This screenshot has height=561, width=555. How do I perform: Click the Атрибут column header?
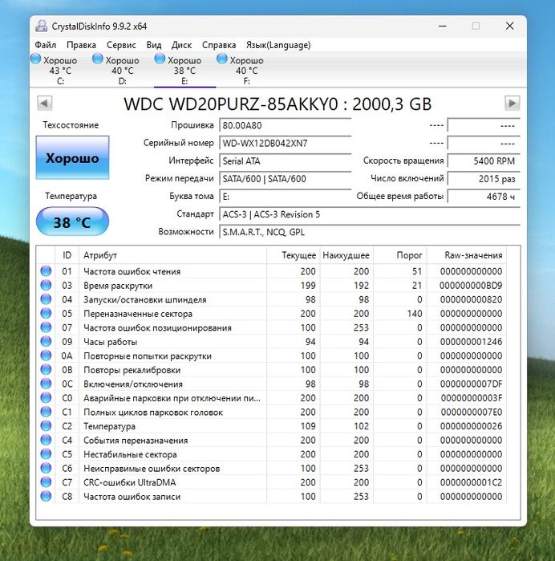click(x=172, y=255)
